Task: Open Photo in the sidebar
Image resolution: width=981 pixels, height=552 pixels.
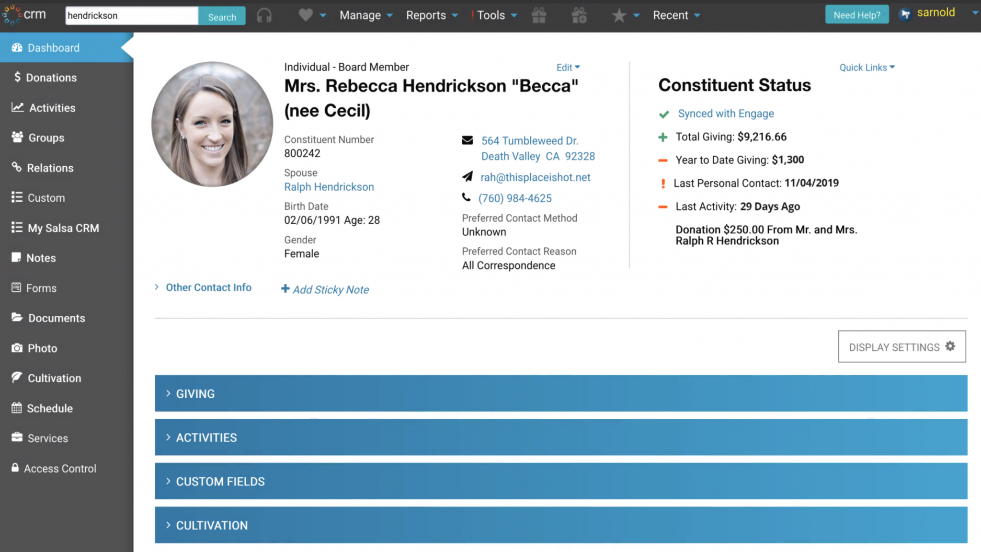Action: point(67,348)
